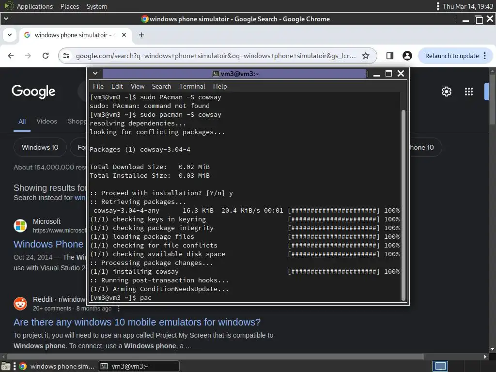Click 'Reddit · r/window' source text
This screenshot has width=496, height=372.
[60, 299]
